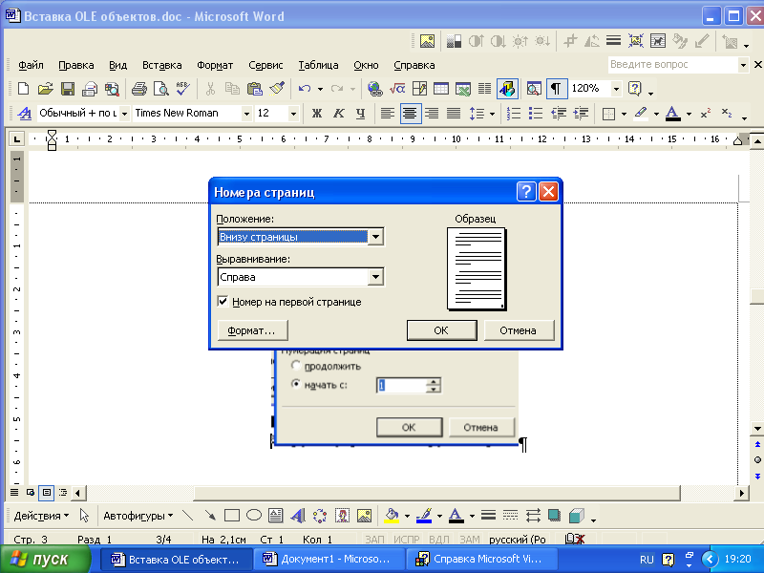The image size is (764, 573).
Task: Open a file with the folder icon
Action: point(45,89)
